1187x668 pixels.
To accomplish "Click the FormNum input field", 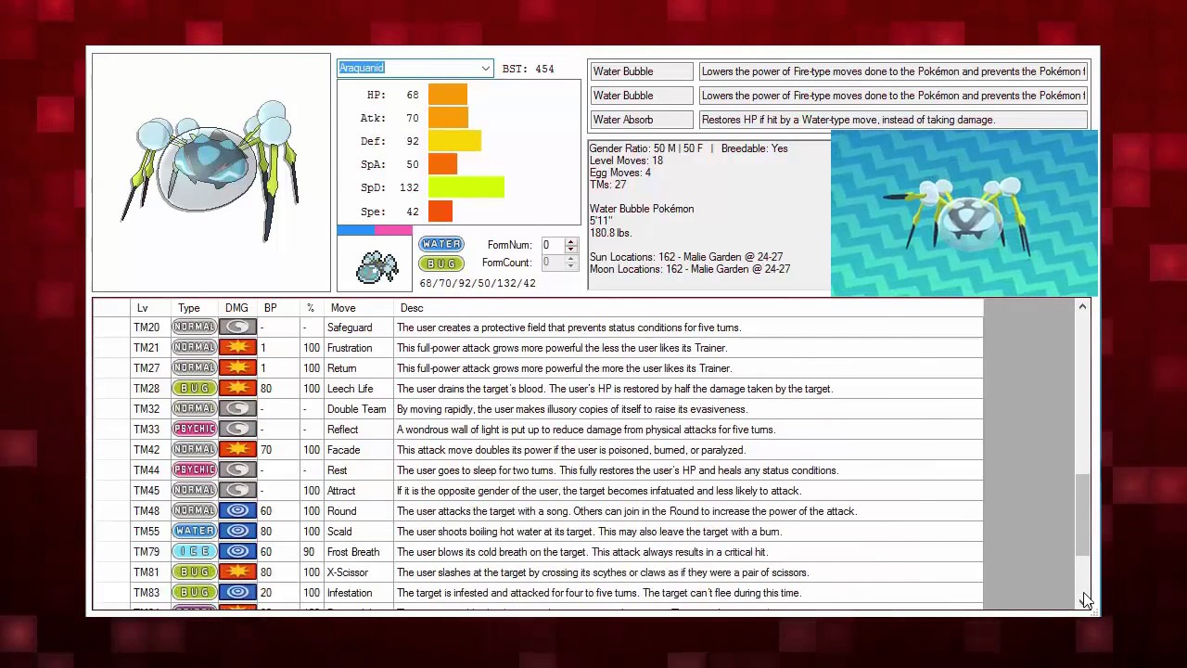I will click(553, 245).
